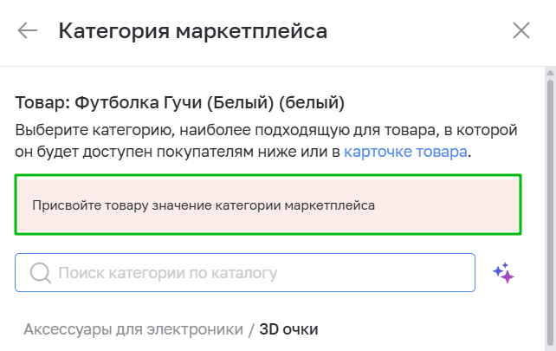Screen dimensions: 556x351
Task: Click the back arrow in the header
Action: pyautogui.click(x=28, y=32)
